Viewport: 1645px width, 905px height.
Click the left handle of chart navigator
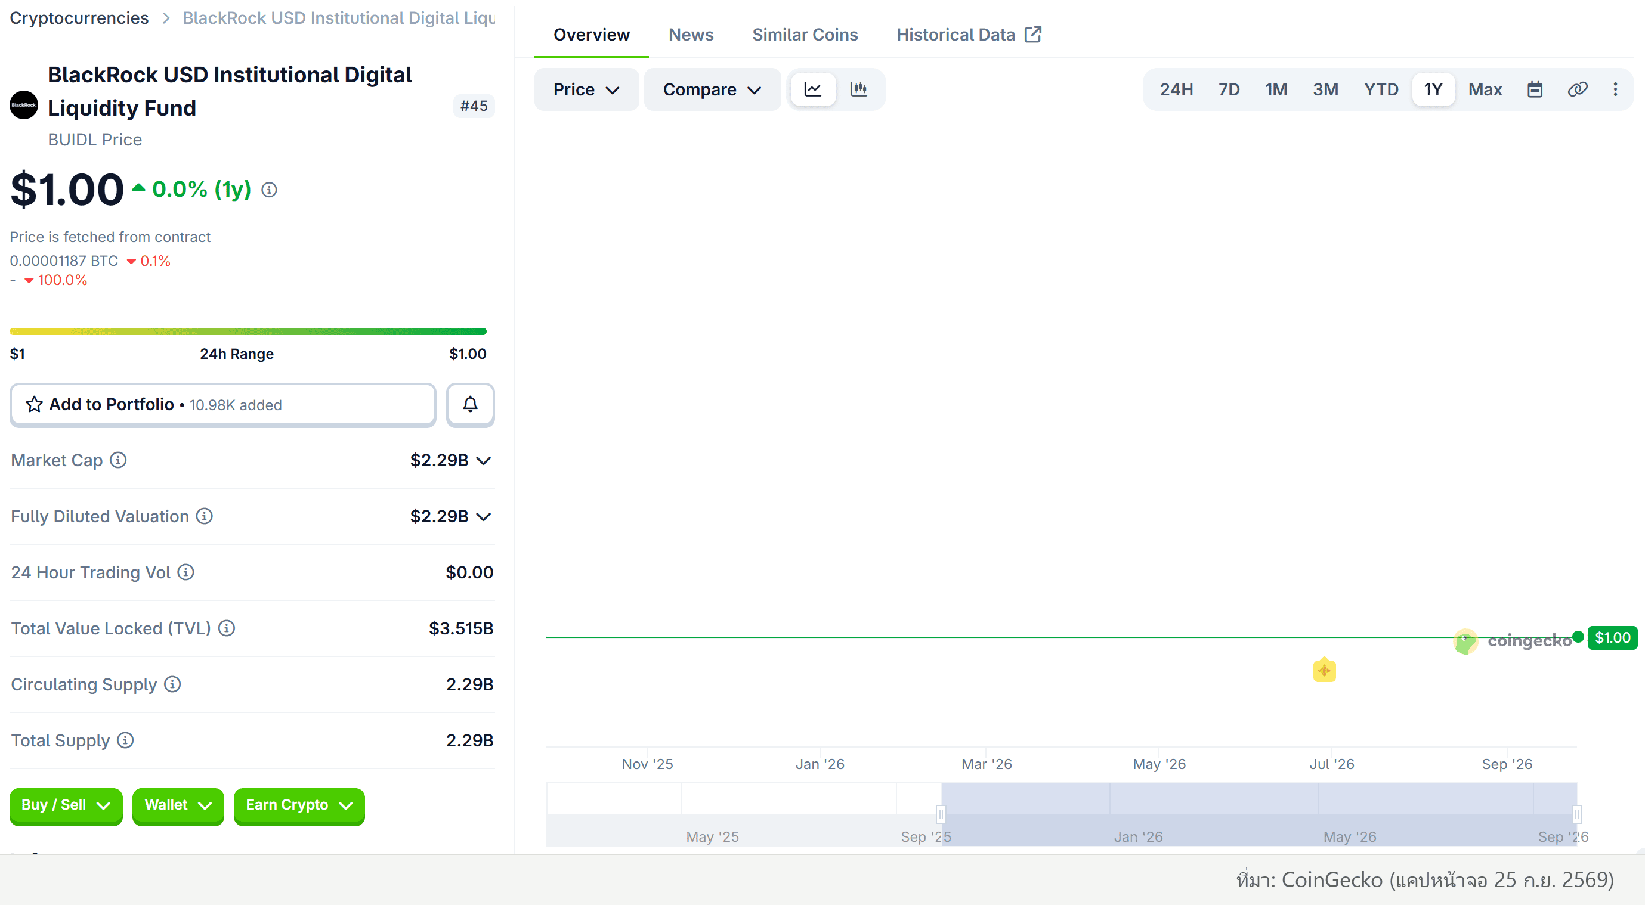941,814
